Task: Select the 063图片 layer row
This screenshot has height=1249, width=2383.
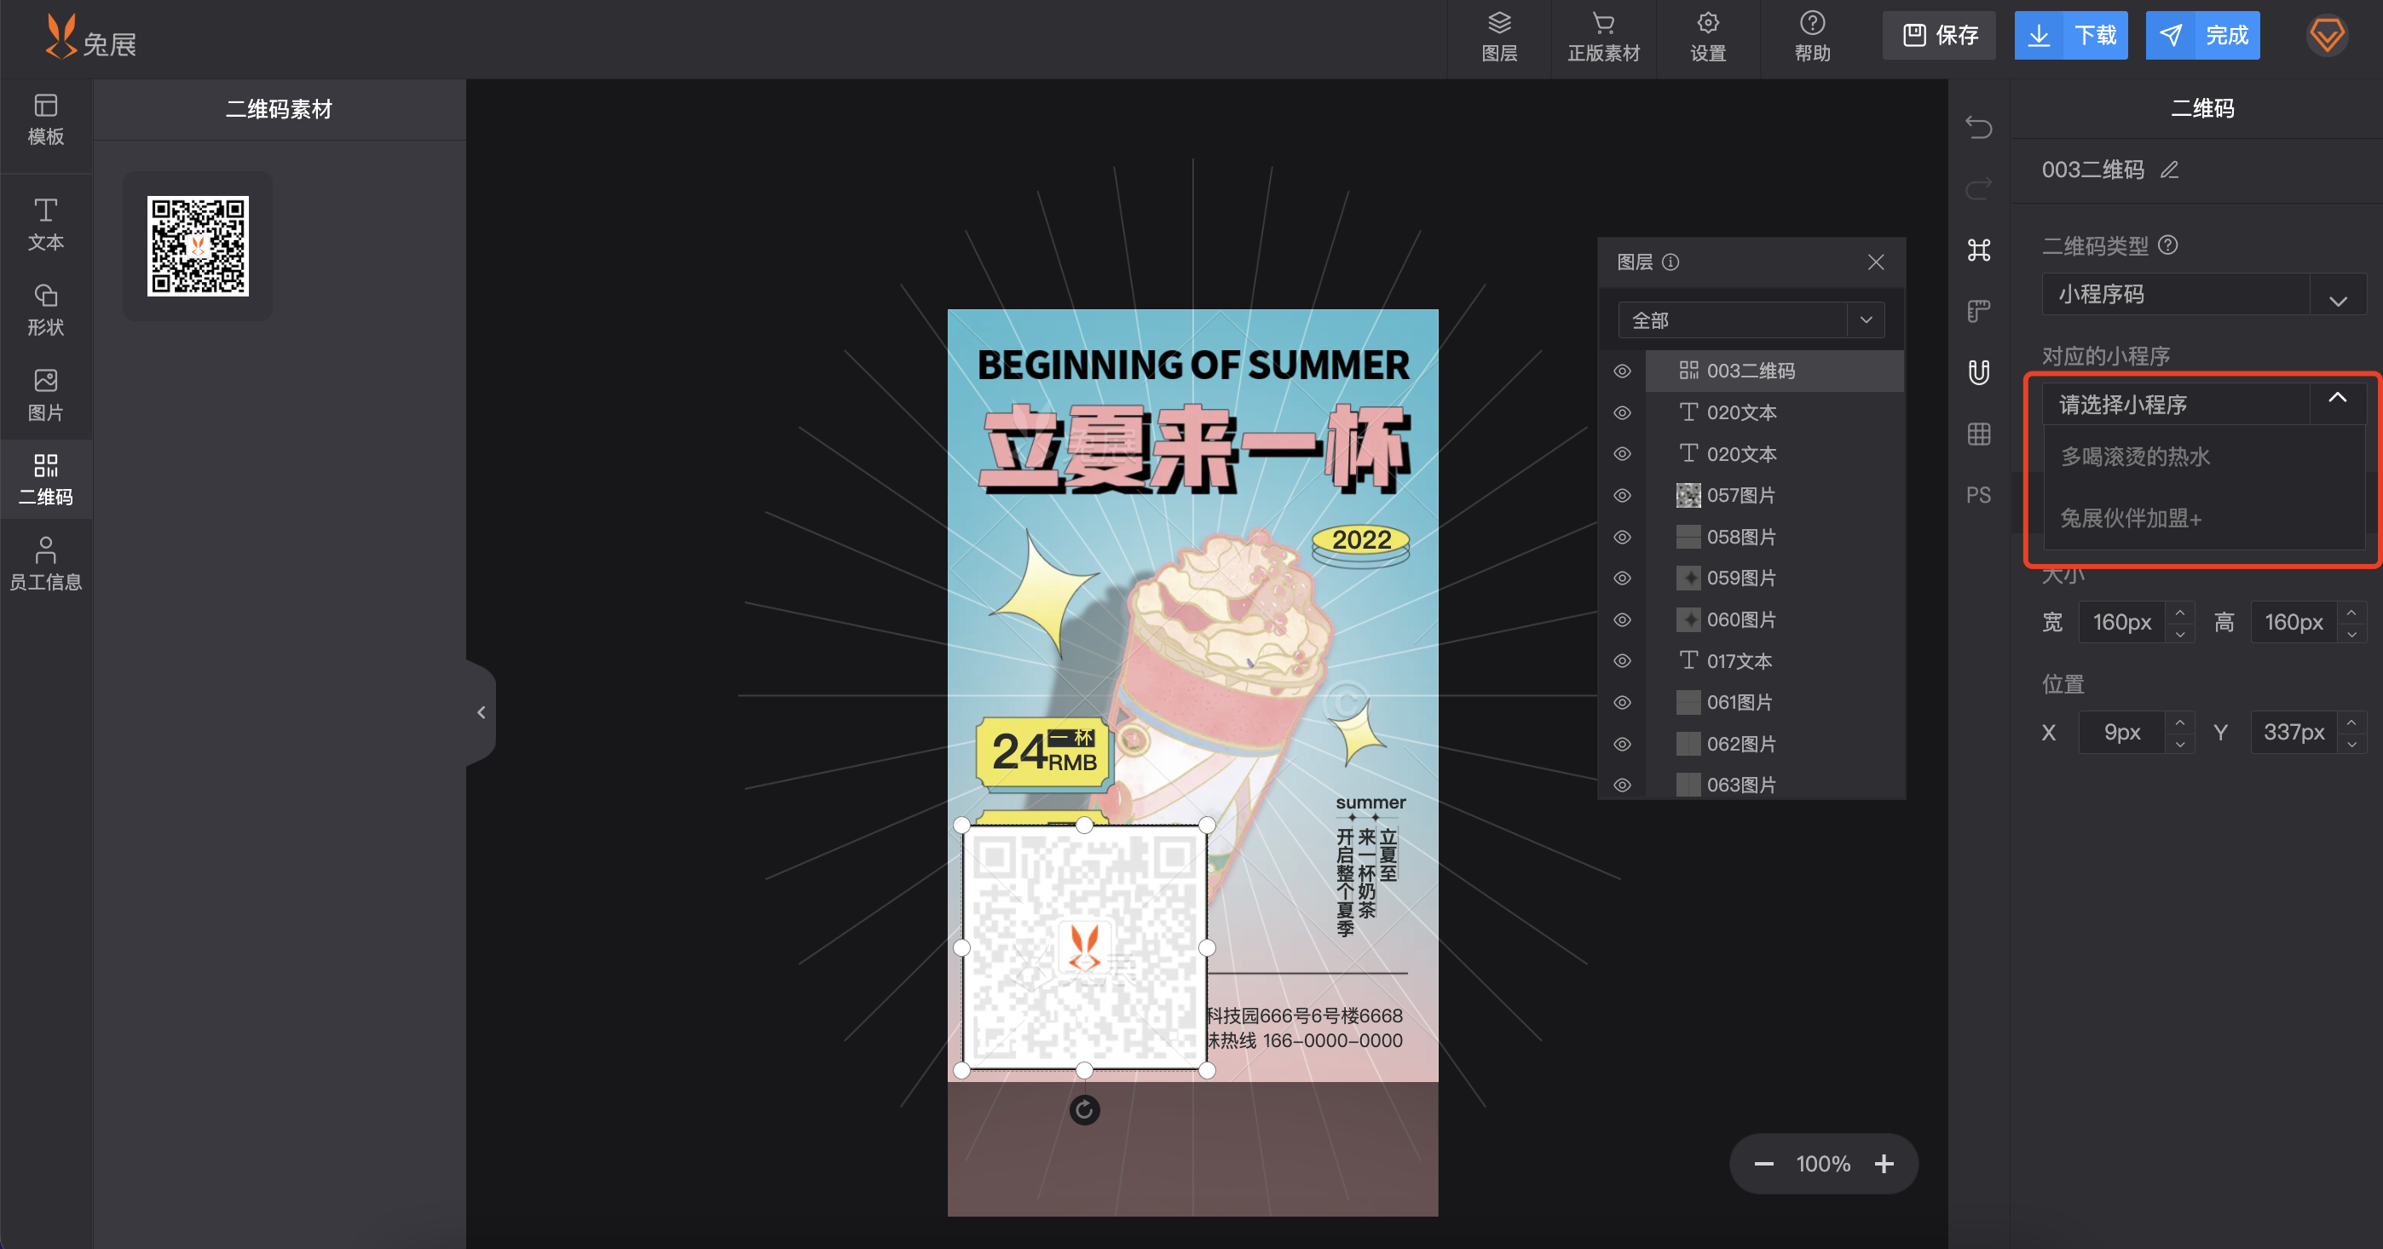Action: pyautogui.click(x=1774, y=785)
